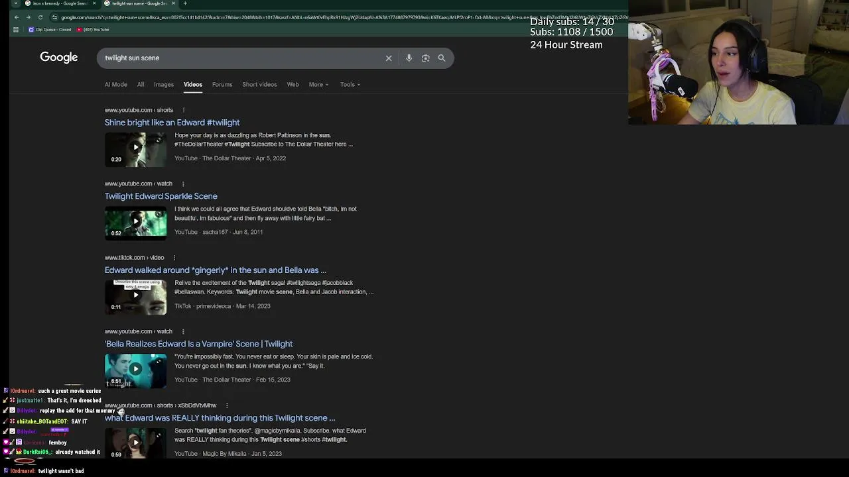
Task: Go to the Google logo homepage
Action: tap(59, 58)
